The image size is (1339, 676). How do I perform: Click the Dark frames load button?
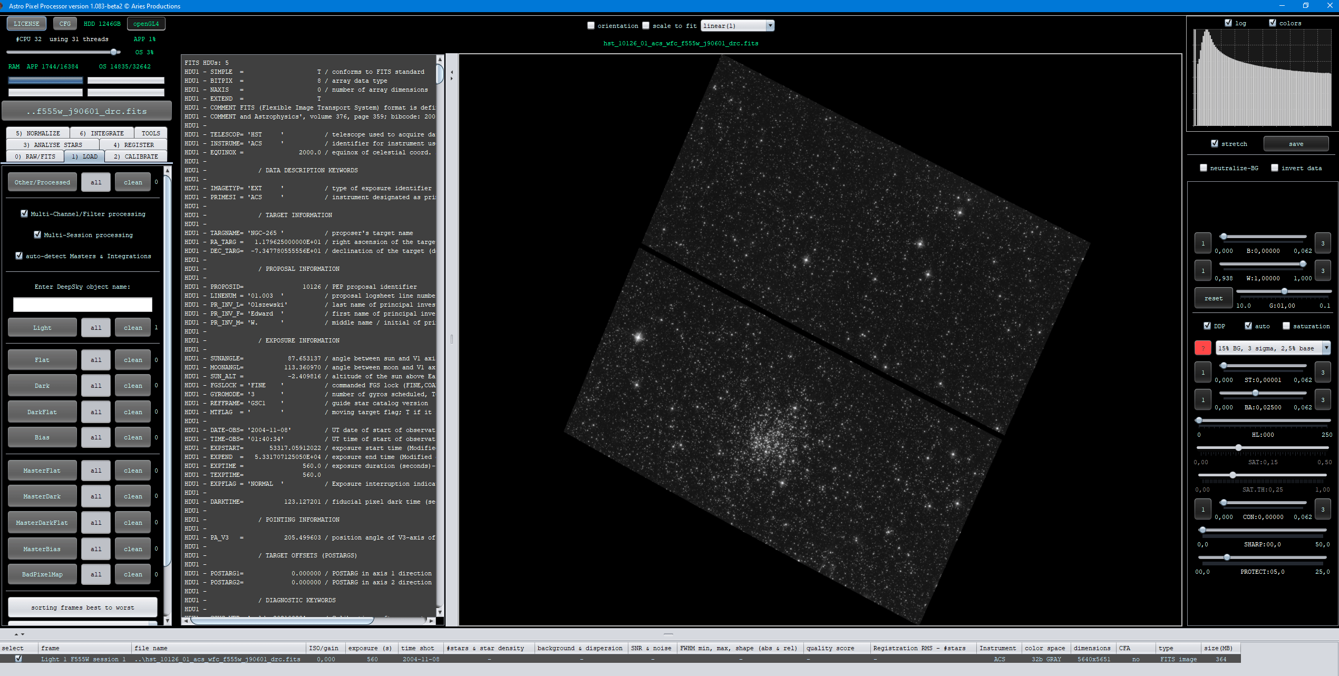42,385
